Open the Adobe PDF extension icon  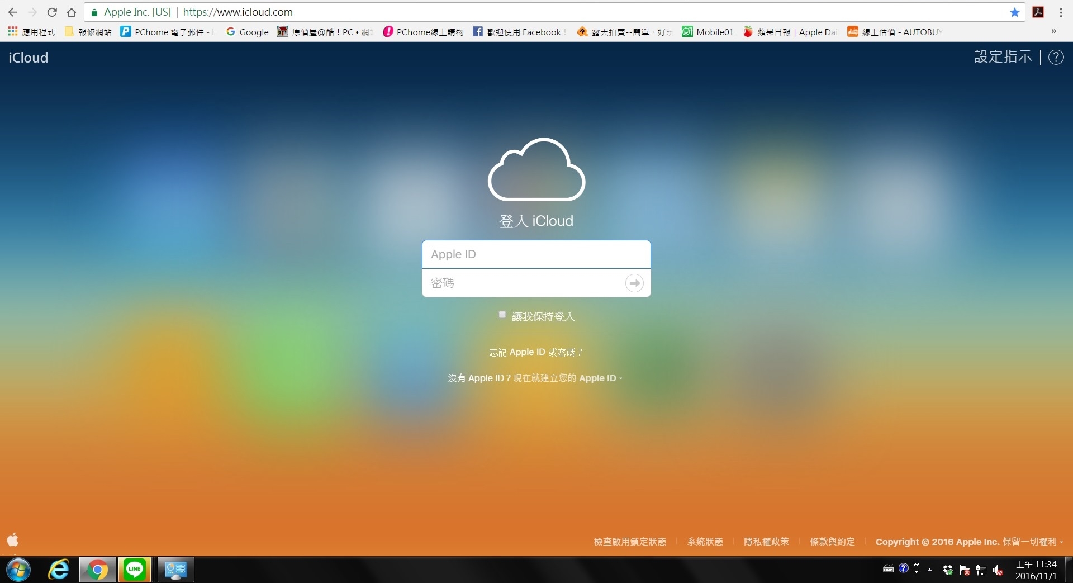point(1038,12)
